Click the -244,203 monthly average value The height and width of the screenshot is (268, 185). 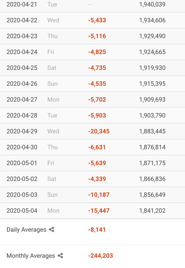(101, 256)
